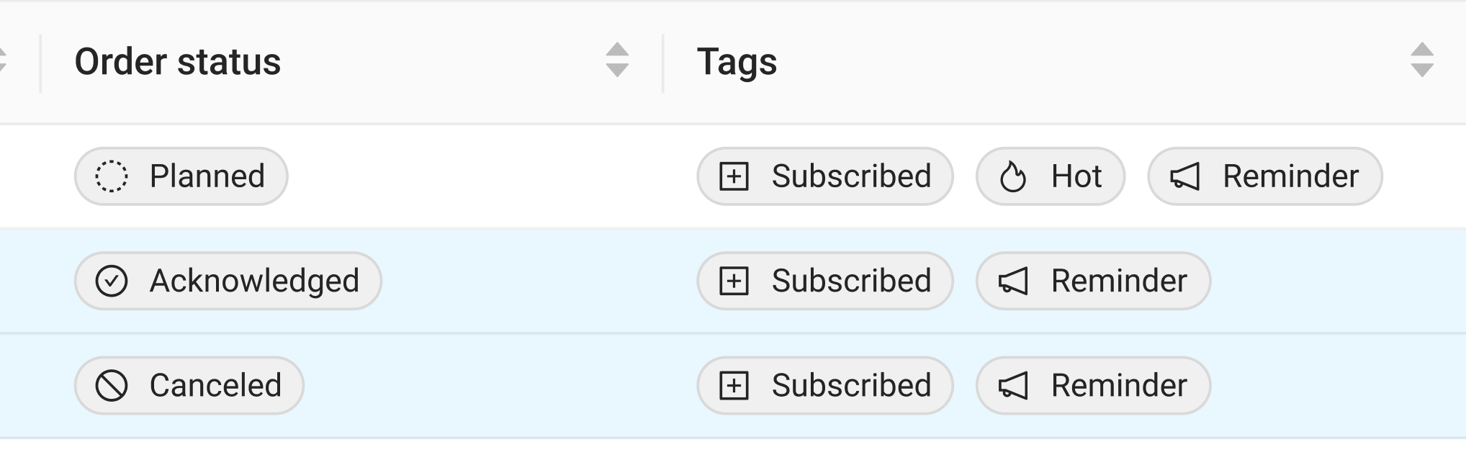The image size is (1466, 455).
Task: Select the Hot tag chip
Action: coord(1051,176)
